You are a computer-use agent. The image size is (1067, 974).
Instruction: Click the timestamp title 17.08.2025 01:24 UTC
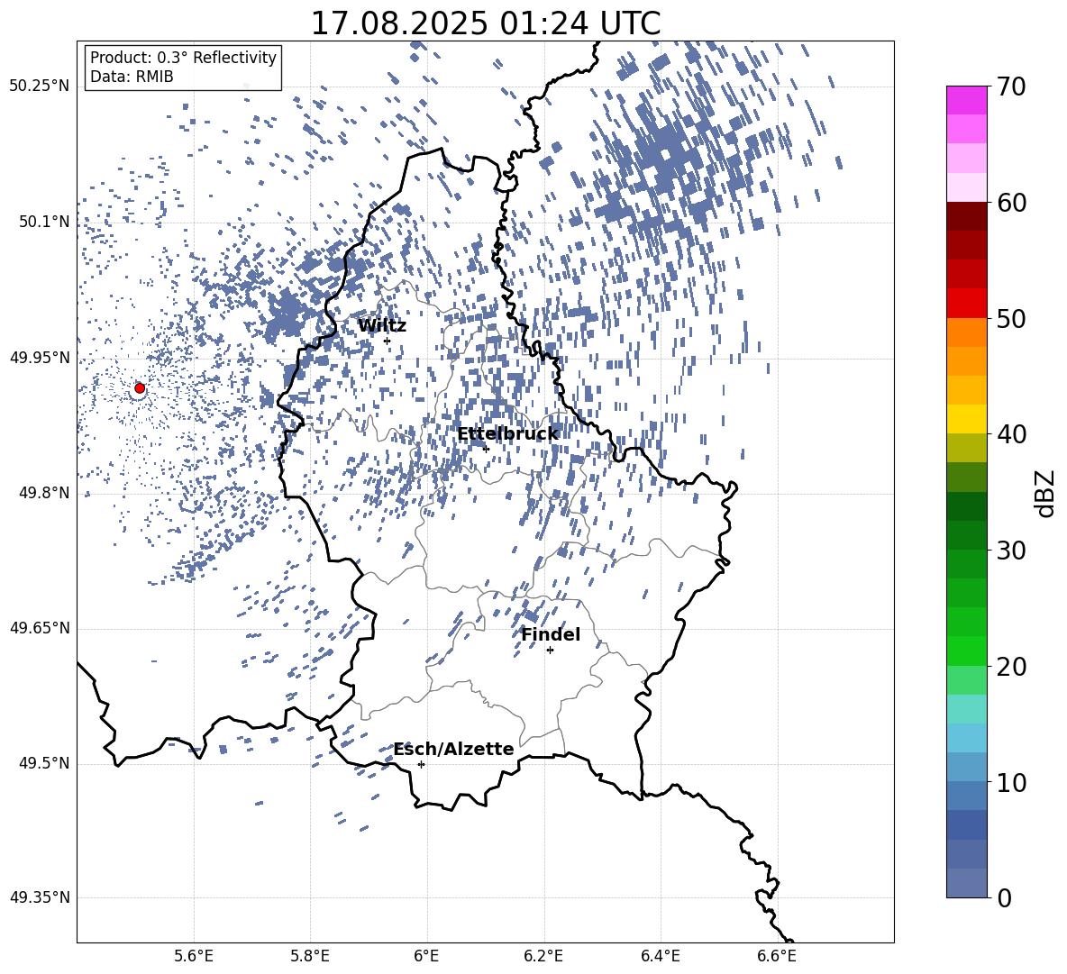485,23
